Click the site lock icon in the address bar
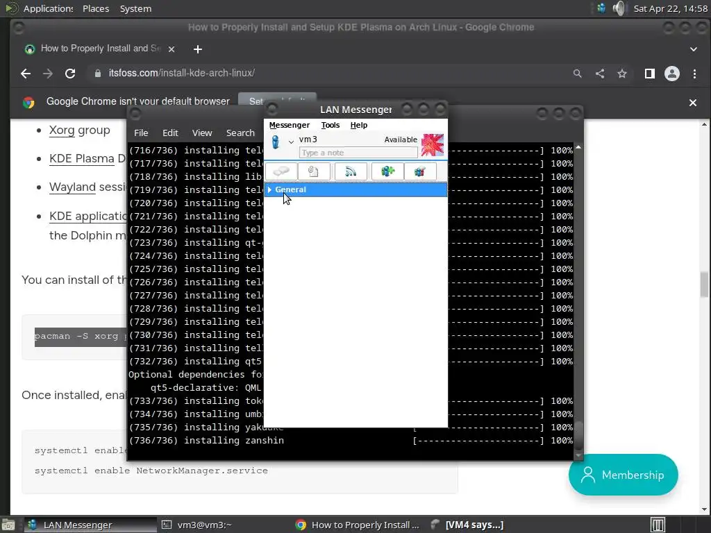 point(97,74)
